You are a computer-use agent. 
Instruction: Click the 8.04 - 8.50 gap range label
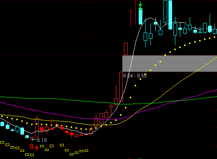coord(135,76)
